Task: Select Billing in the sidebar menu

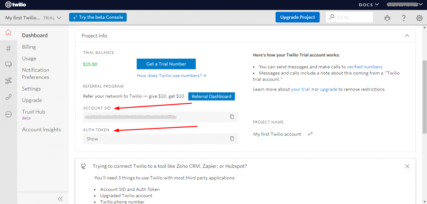Action: point(29,47)
